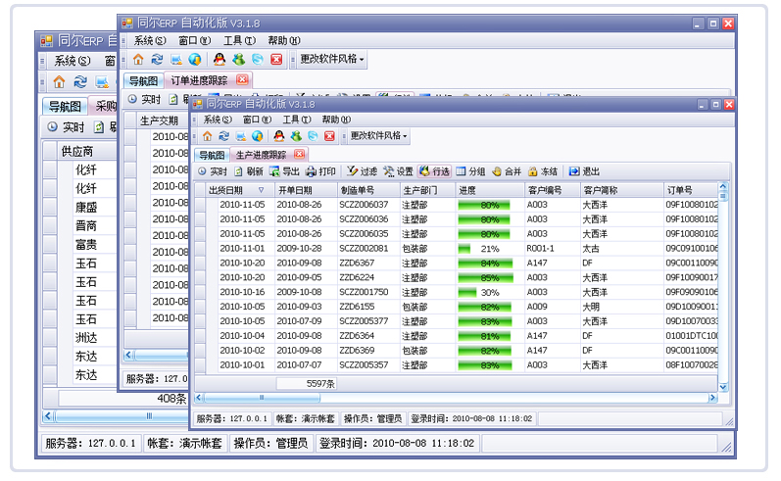
Task: Close the 订单进度跟踪 tab in middle window
Action: [242, 79]
